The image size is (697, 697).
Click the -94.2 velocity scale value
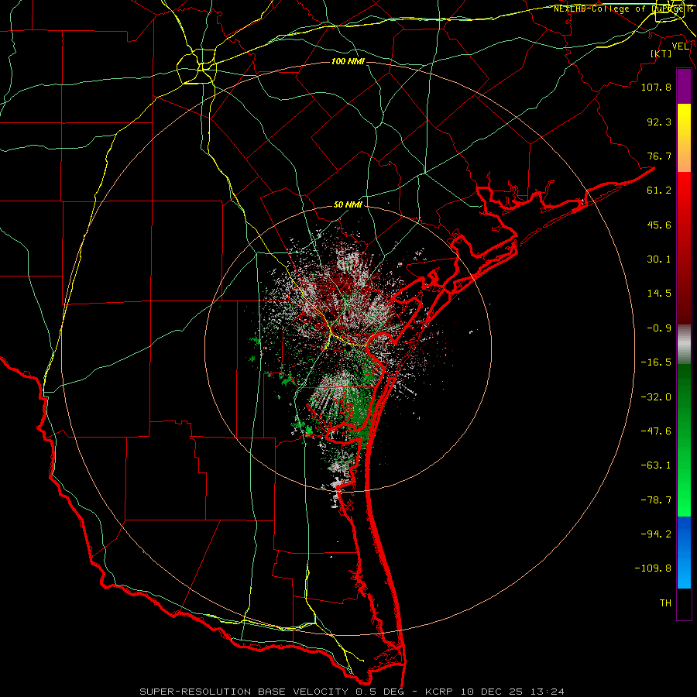tap(656, 534)
